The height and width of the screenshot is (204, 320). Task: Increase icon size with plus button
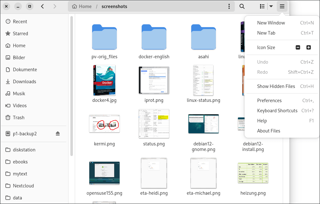(309, 47)
